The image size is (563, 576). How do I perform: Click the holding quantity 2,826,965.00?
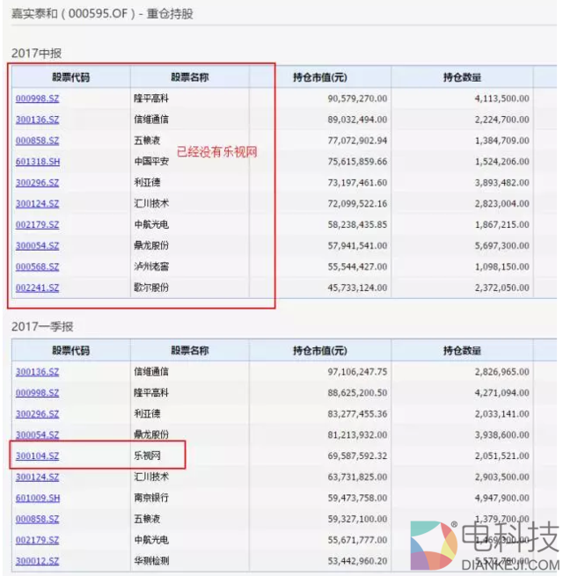(x=502, y=372)
